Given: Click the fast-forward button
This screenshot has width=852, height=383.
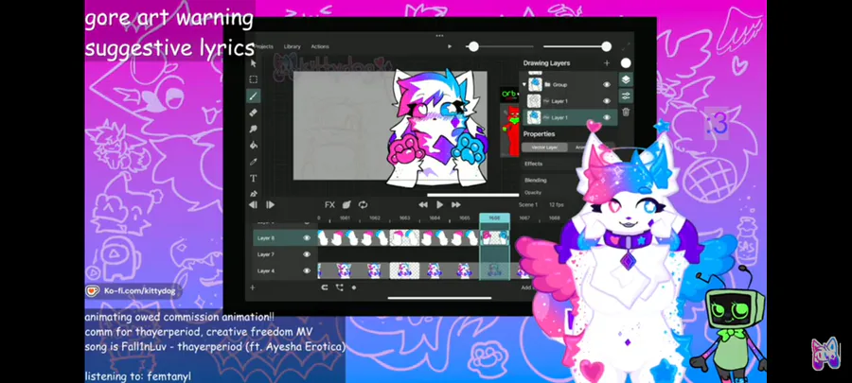Looking at the screenshot, I should click(x=456, y=204).
